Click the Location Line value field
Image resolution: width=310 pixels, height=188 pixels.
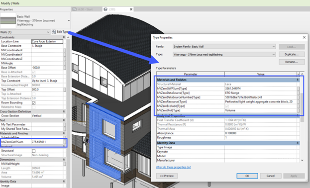[47, 41]
